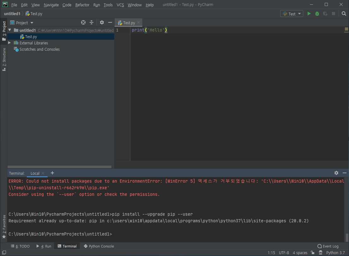Image resolution: width=349 pixels, height=256 pixels.
Task: Click the red ERROR line in terminal
Action: 176,181
